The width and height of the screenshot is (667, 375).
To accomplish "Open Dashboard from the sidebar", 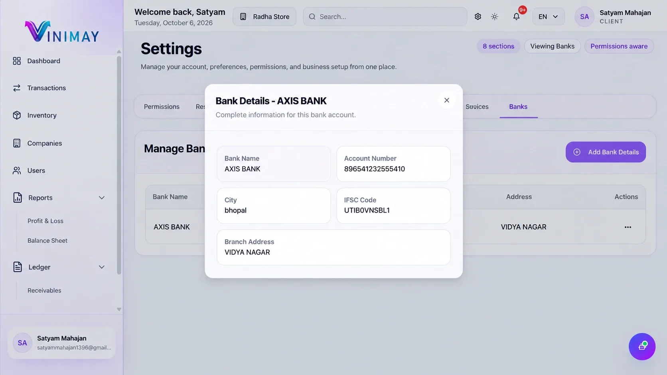I will pyautogui.click(x=43, y=61).
